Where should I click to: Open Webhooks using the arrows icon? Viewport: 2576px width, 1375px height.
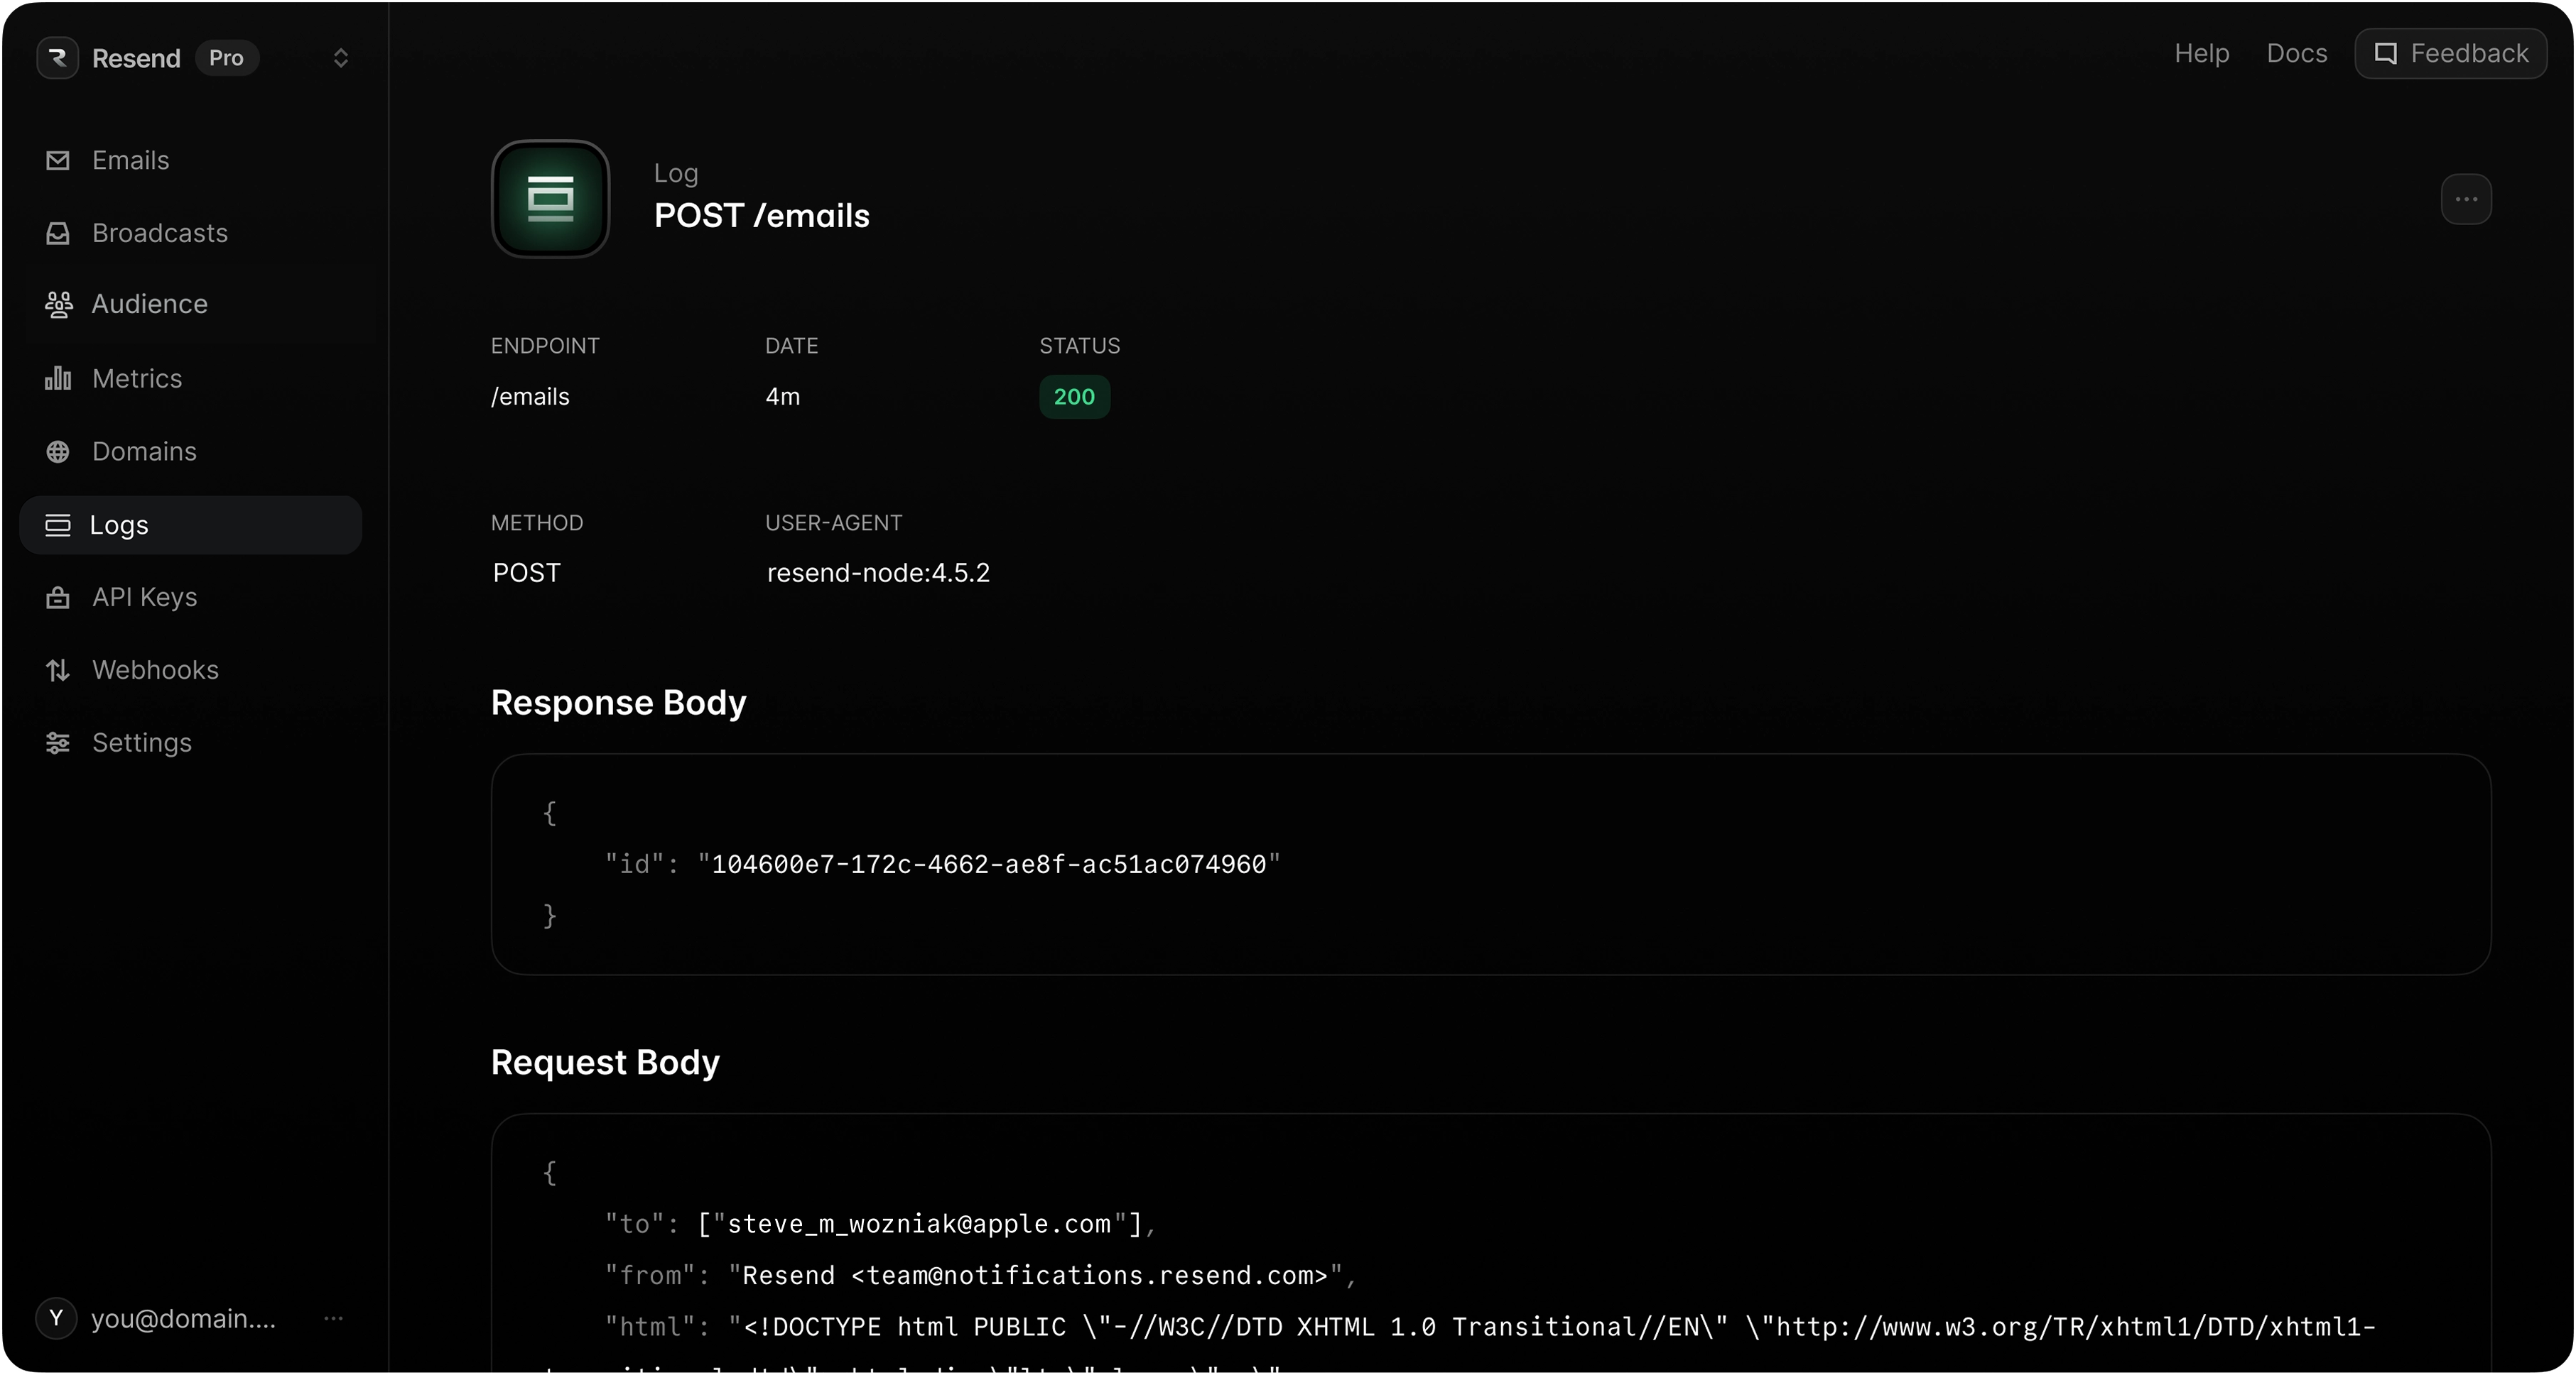[x=58, y=669]
